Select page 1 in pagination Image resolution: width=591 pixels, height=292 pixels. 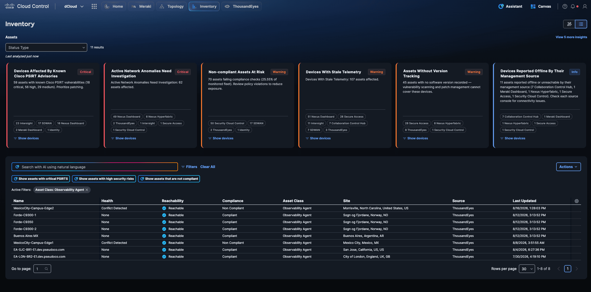[x=568, y=269]
